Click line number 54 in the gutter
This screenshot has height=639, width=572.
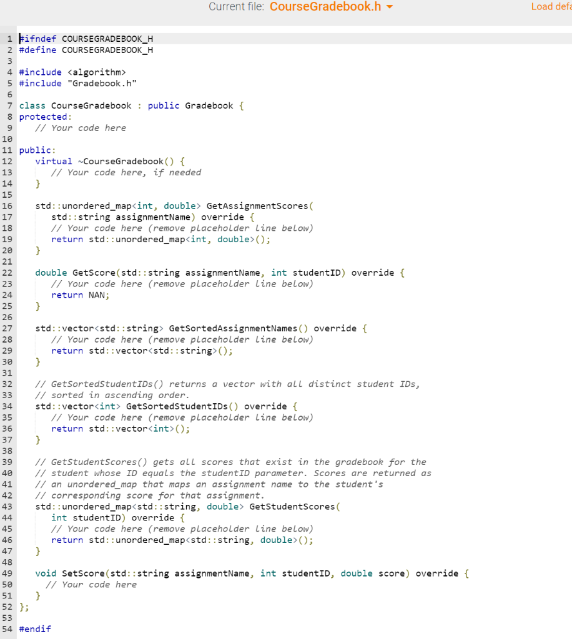[x=7, y=628]
